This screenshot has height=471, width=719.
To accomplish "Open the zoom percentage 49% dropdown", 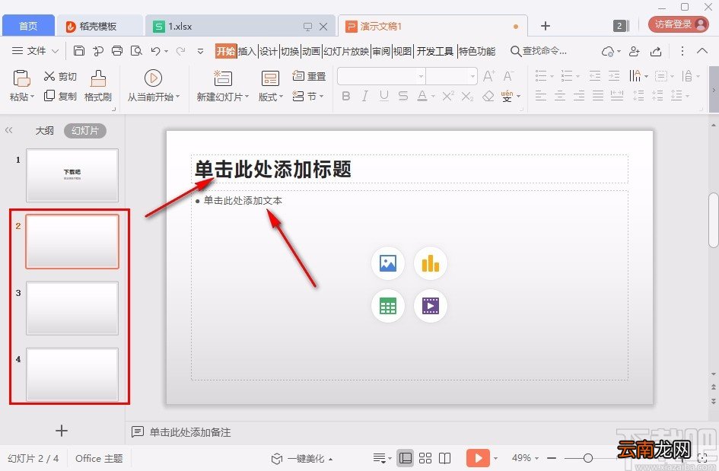I will pos(525,458).
